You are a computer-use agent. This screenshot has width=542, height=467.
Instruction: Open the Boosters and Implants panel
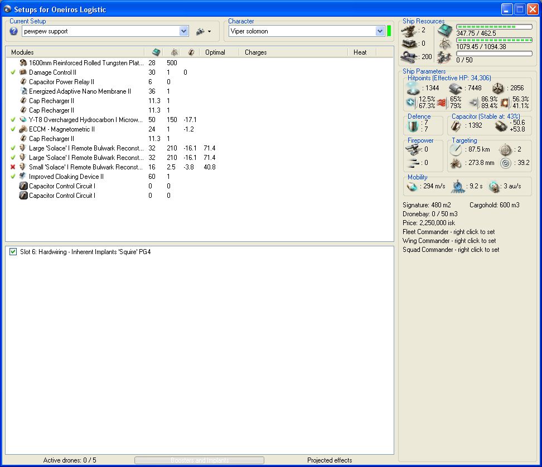pos(199,460)
